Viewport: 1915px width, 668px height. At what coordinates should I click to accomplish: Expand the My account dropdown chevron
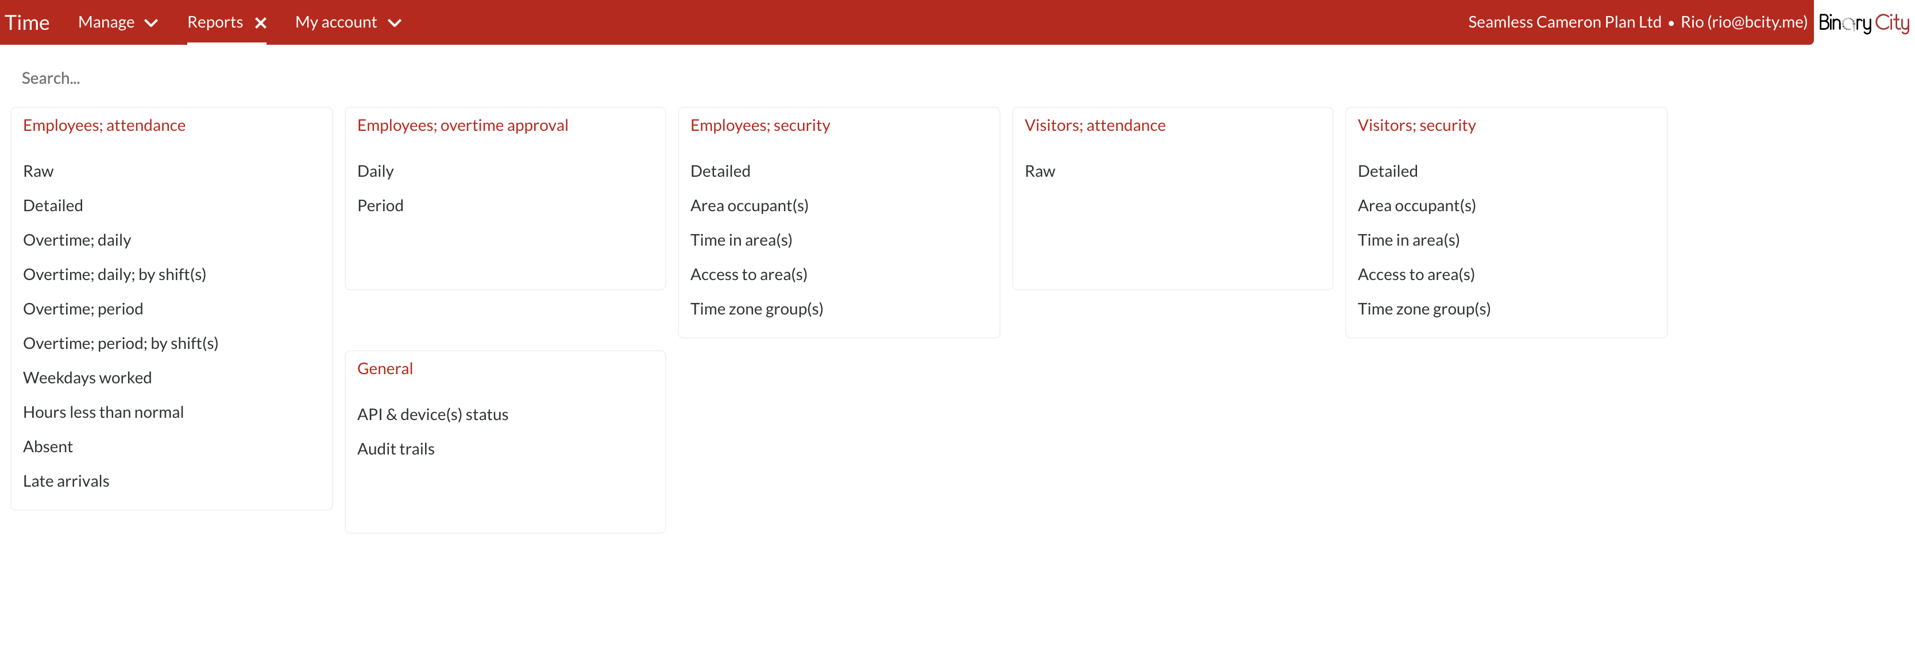coord(395,23)
